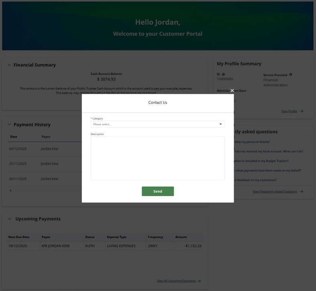The height and width of the screenshot is (291, 316).
Task: Click the Amount column header
Action: click(181, 237)
